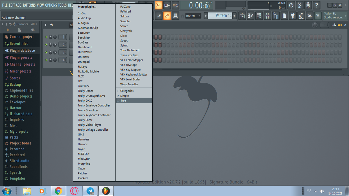Click the FL Studio taskbar icon
Image resolution: width=349 pixels, height=196 pixels.
[x=106, y=191]
